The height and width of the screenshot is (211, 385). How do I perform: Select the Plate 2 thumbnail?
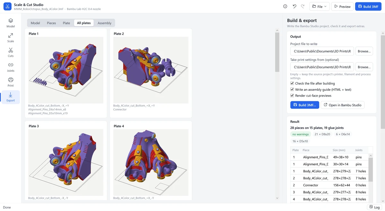[151, 70]
